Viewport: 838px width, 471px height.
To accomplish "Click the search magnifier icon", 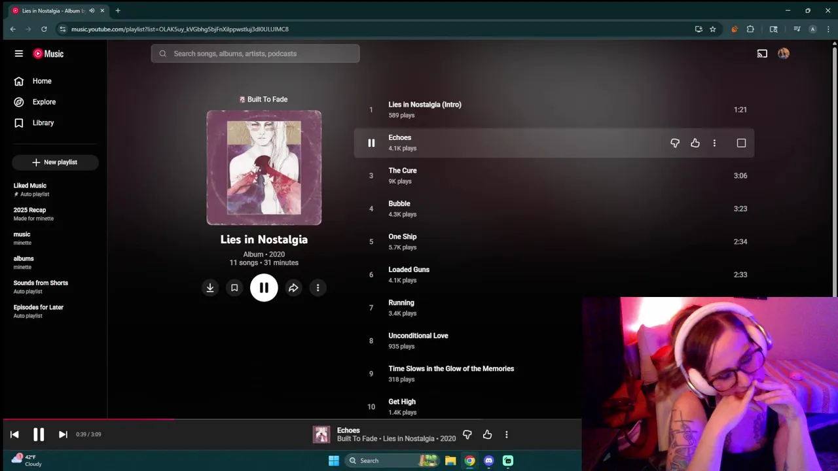I will [x=163, y=54].
